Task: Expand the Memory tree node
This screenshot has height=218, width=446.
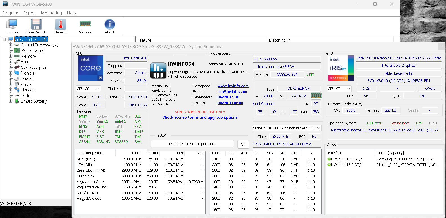Action: [10, 56]
